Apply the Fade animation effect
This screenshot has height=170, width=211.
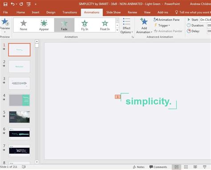point(64,25)
